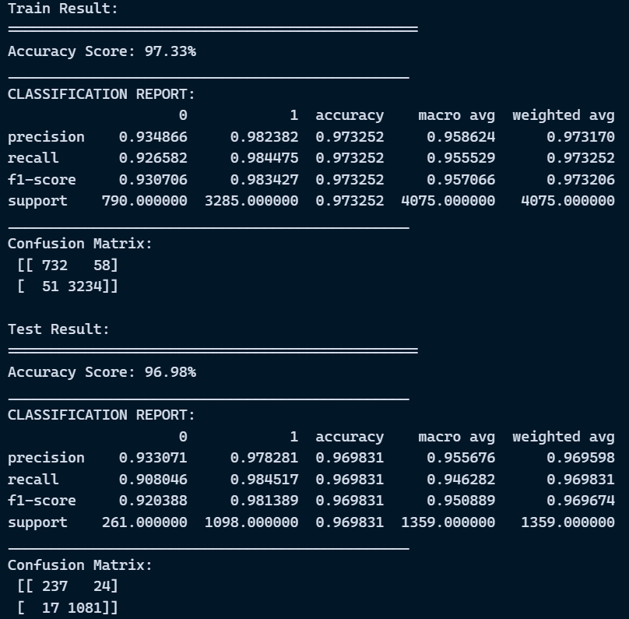Click the train Confusion Matrix label
The image size is (629, 619).
click(80, 244)
